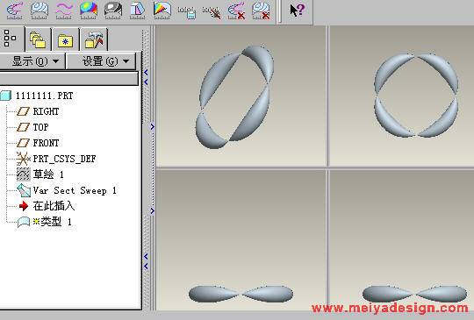Click the saved analysis disk icon
The width and height of the screenshot is (474, 320).
tap(187, 12)
